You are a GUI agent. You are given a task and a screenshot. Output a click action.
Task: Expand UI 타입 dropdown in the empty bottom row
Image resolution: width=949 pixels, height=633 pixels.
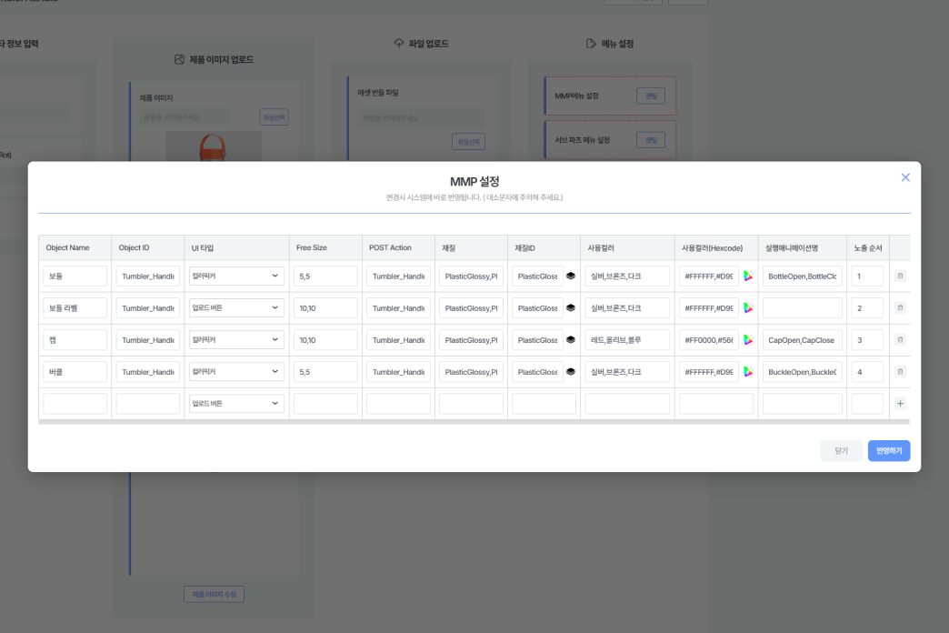tap(236, 404)
